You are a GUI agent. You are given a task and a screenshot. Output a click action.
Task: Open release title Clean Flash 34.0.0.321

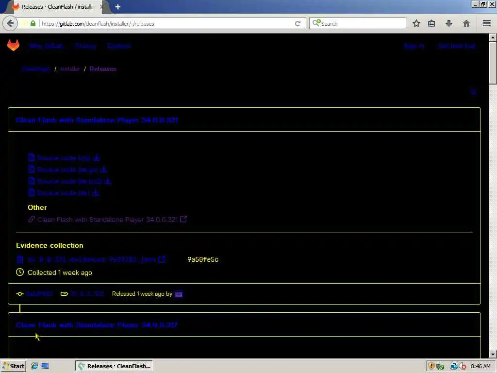(x=97, y=120)
